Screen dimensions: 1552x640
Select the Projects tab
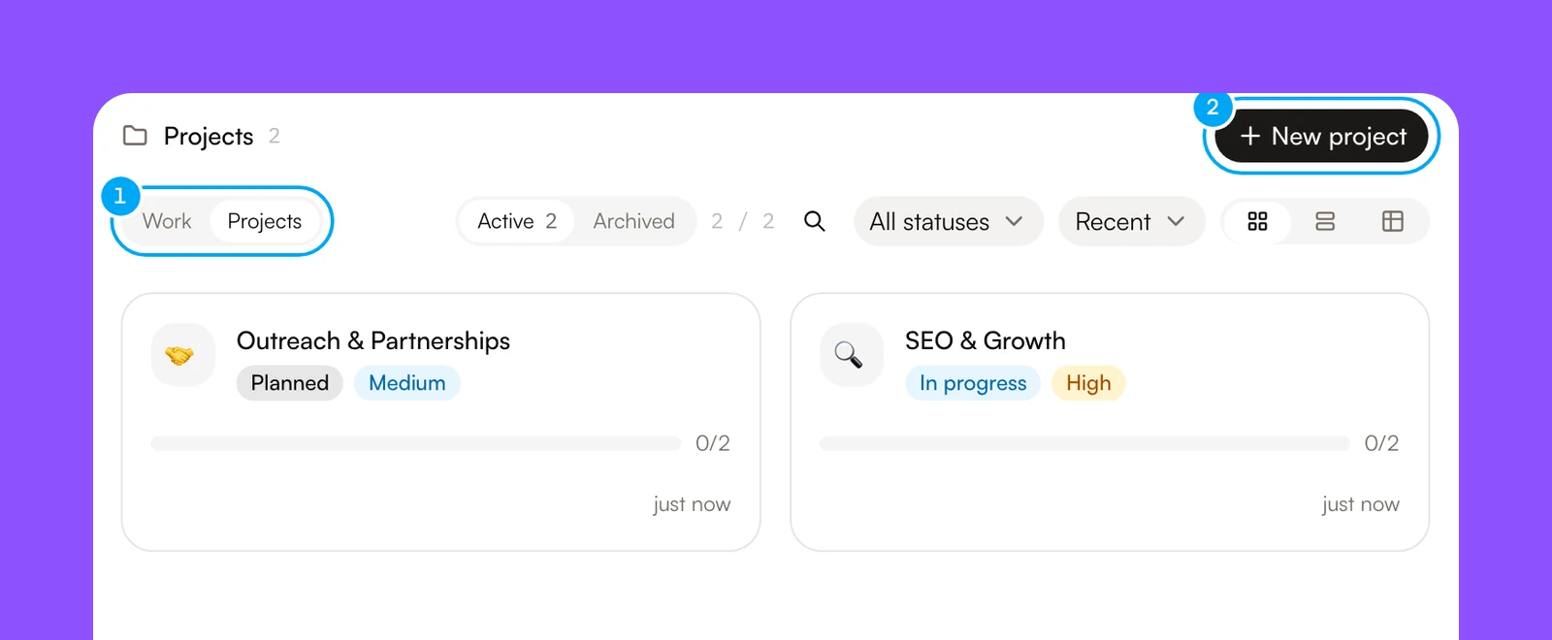click(265, 221)
